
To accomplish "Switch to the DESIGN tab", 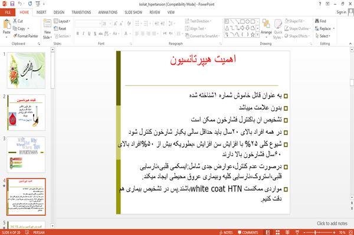I will [x=58, y=12].
